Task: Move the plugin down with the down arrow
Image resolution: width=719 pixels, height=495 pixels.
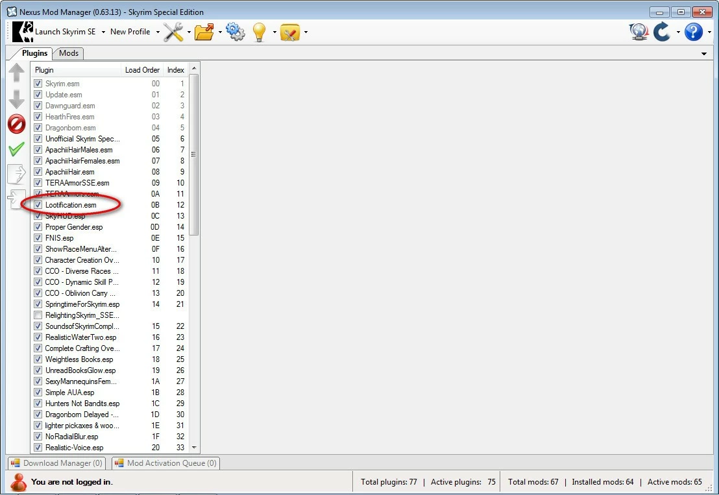Action: 16,99
